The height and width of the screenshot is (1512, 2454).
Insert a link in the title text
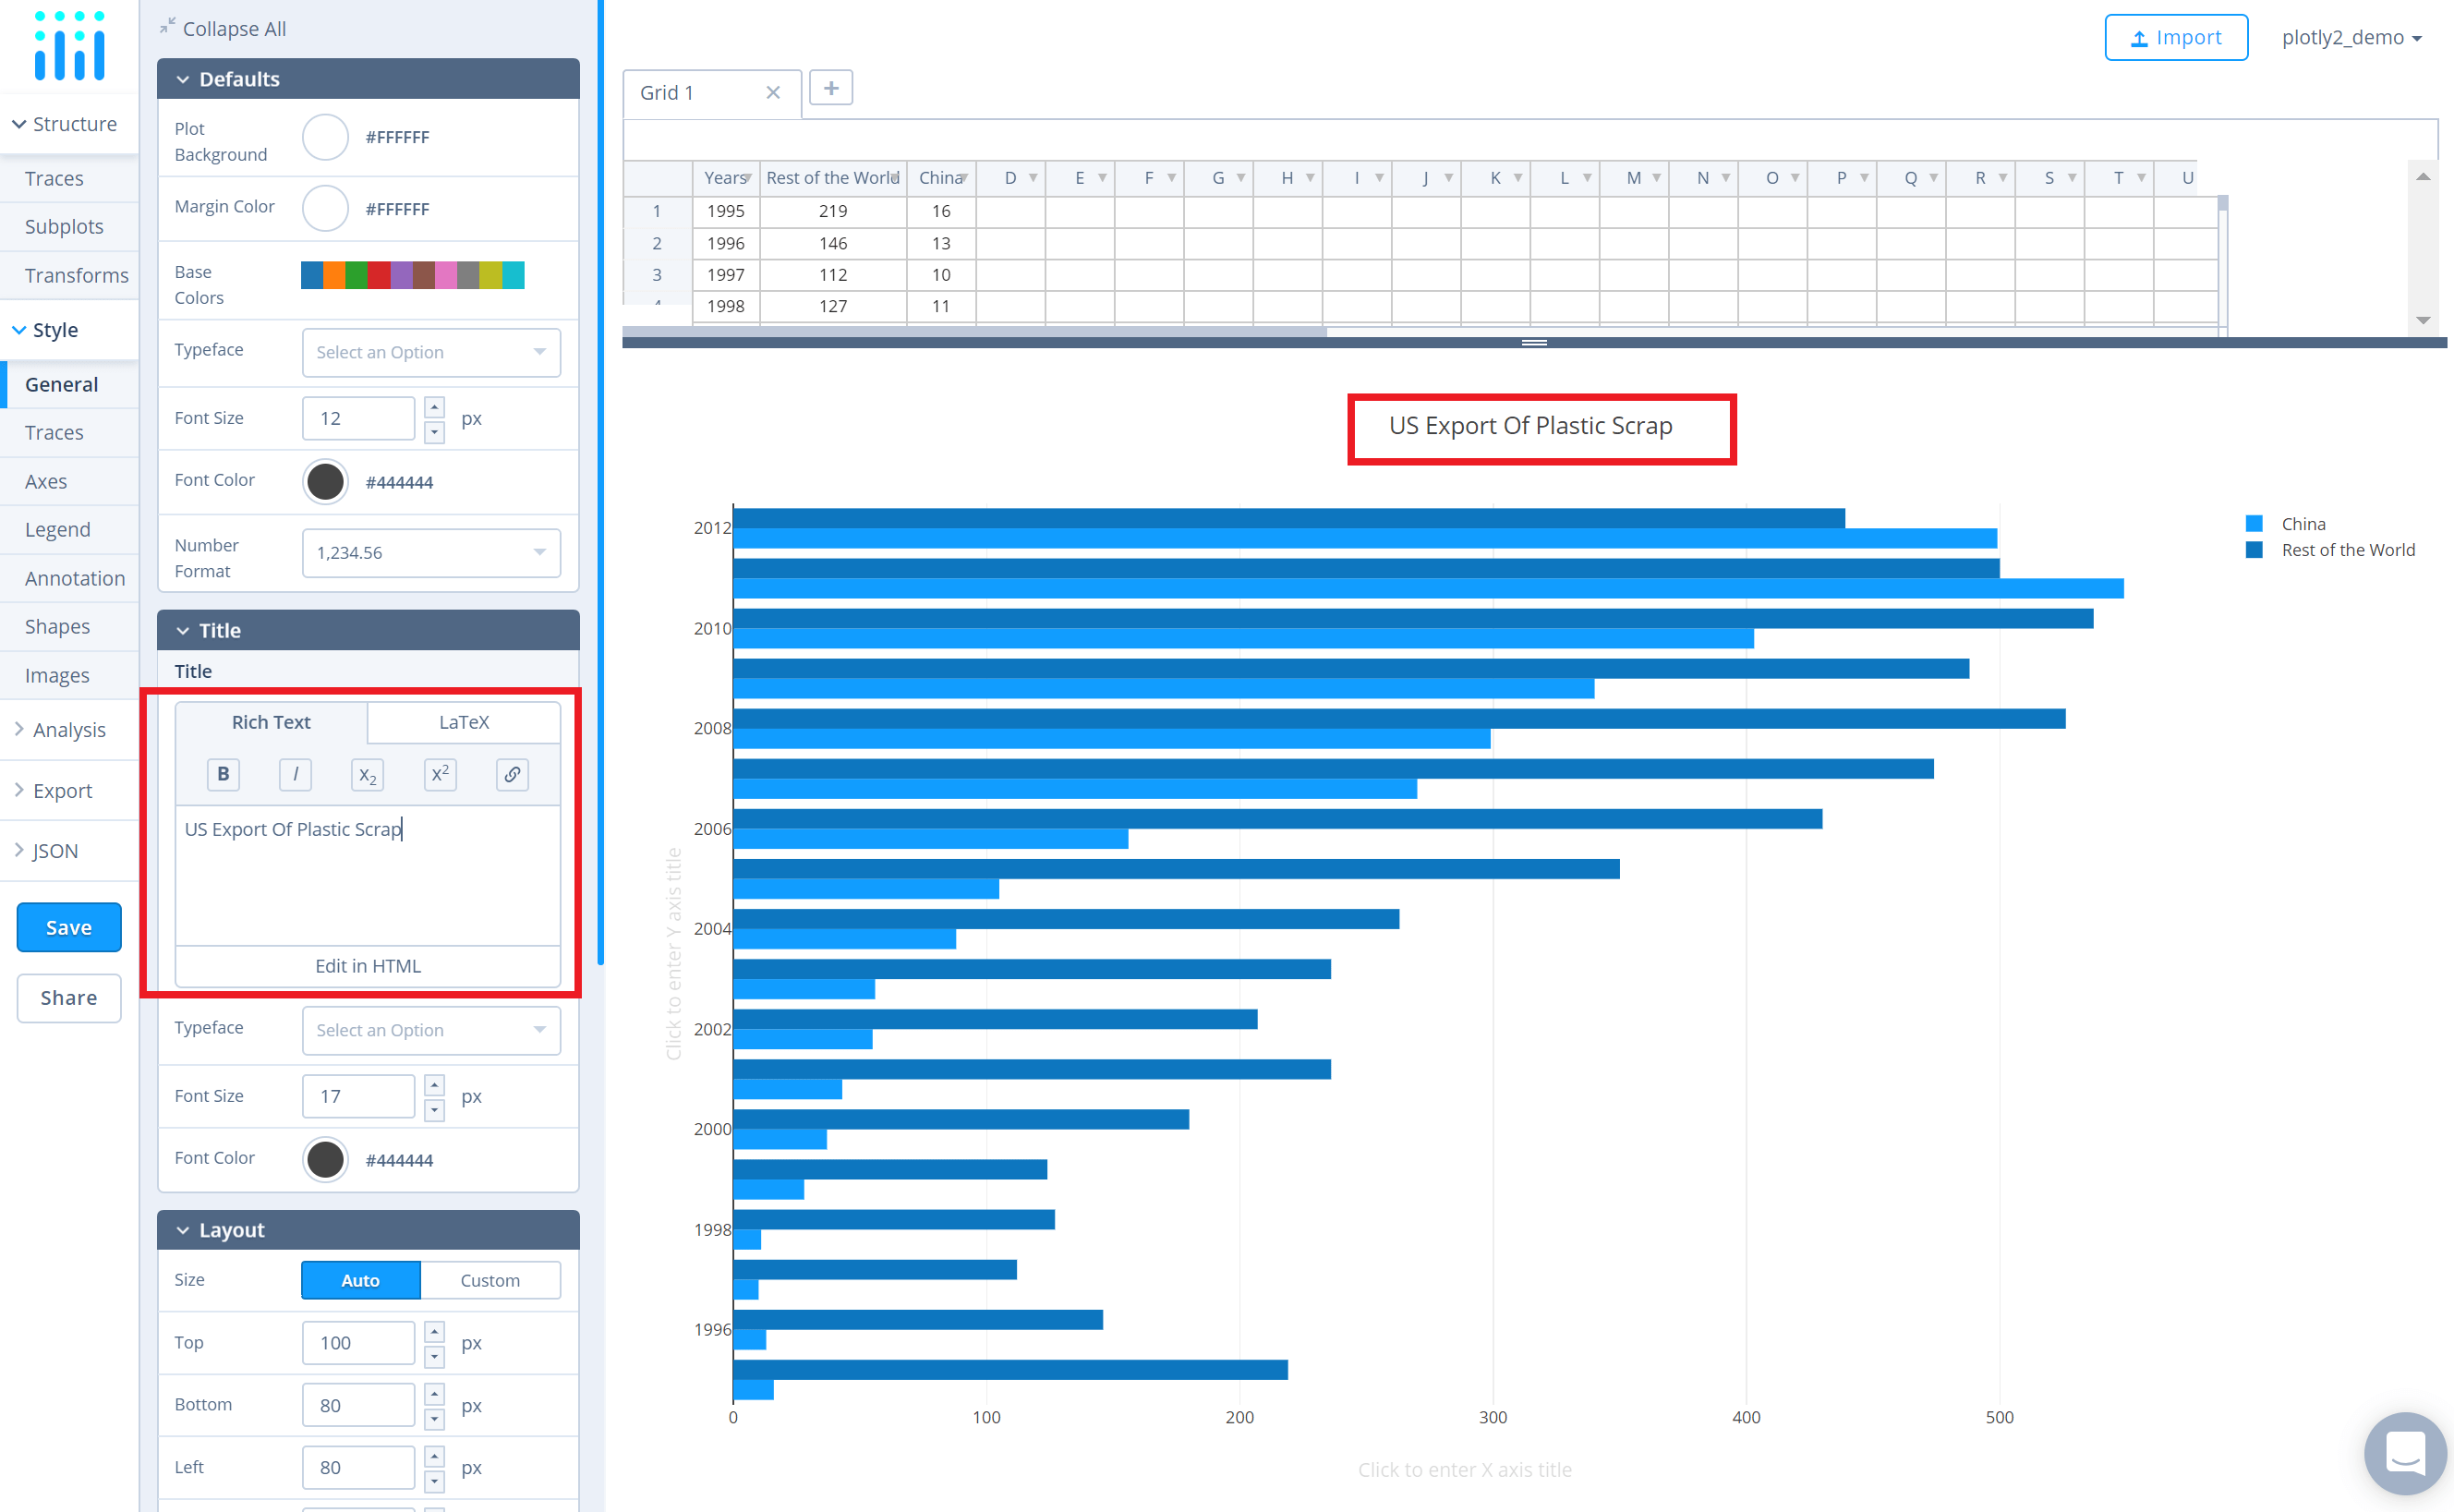point(512,774)
